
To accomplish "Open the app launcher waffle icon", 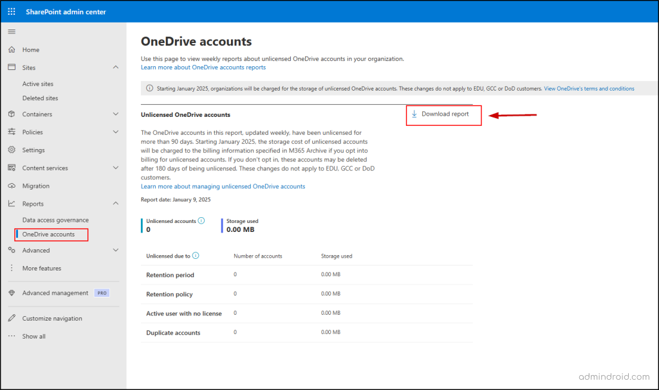I will pyautogui.click(x=12, y=12).
